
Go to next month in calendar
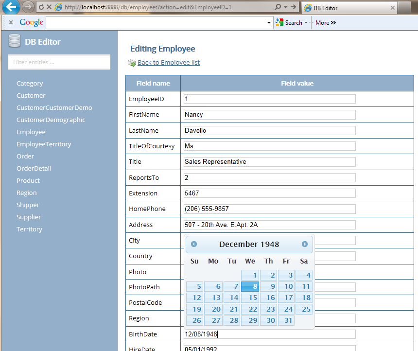305,244
